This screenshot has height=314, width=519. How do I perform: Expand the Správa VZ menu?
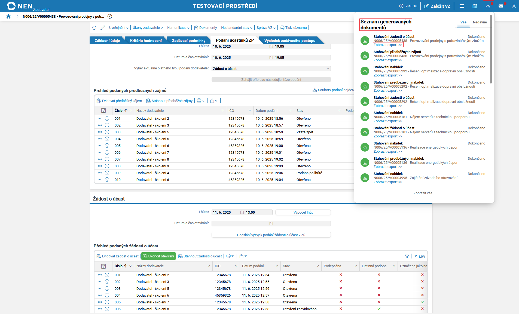coord(266,28)
